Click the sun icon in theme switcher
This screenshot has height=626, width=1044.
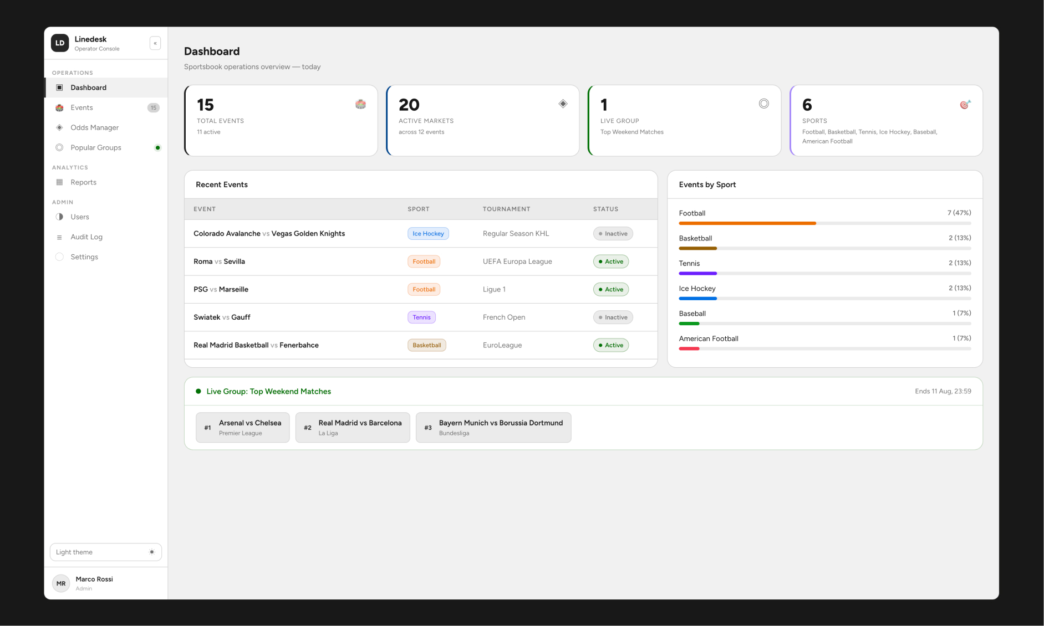pos(152,552)
